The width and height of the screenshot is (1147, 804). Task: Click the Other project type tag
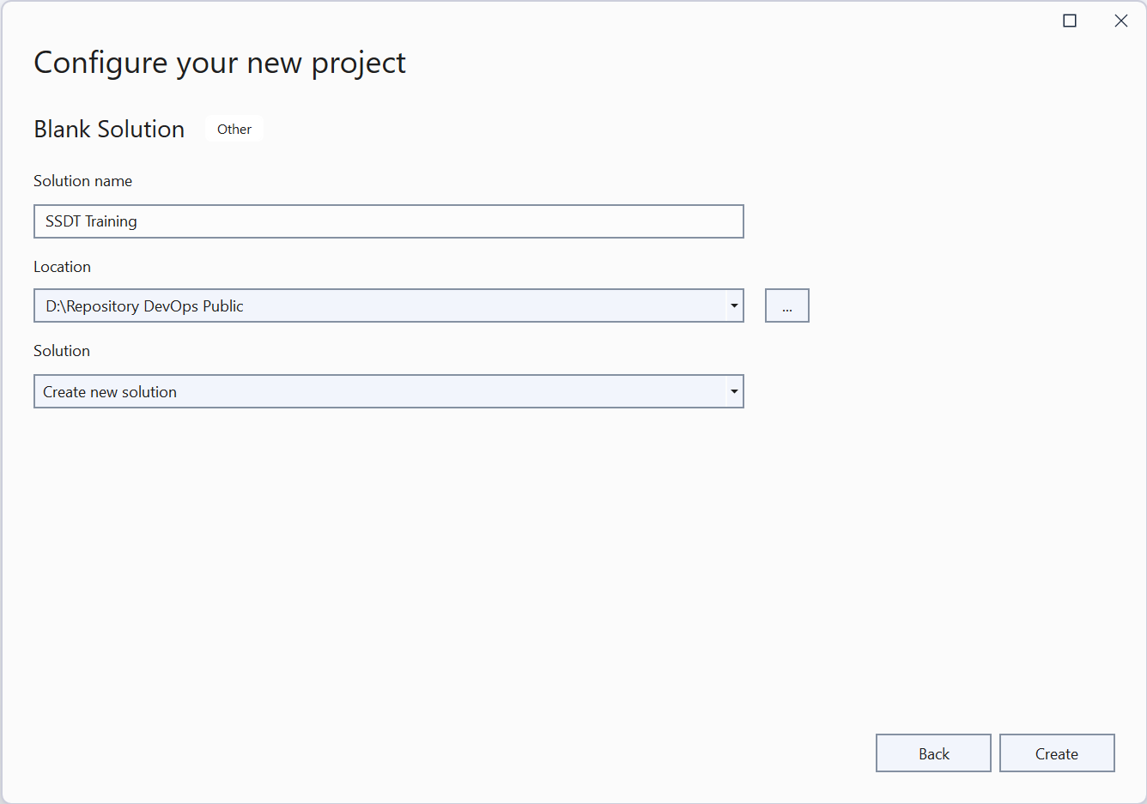click(x=234, y=130)
